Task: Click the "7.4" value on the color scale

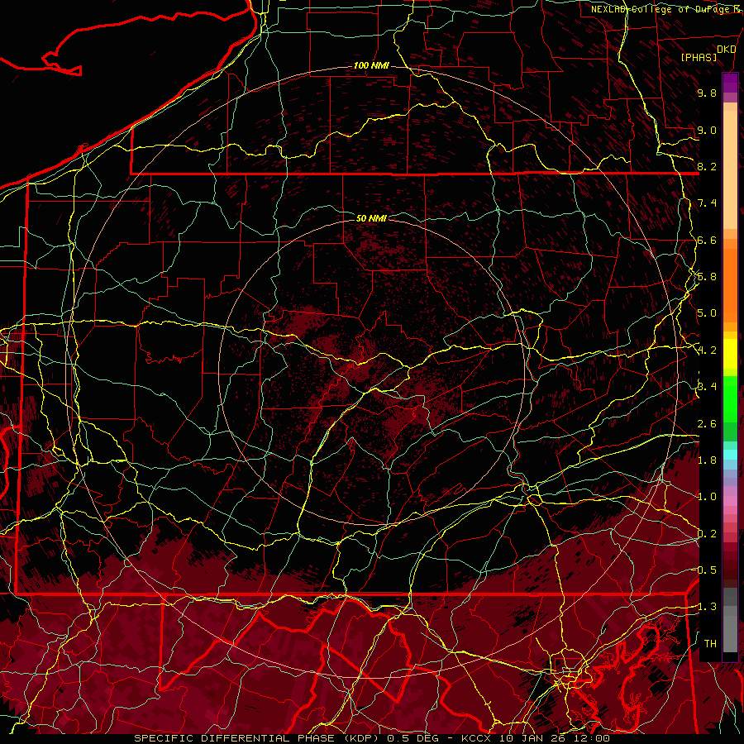Action: click(707, 203)
